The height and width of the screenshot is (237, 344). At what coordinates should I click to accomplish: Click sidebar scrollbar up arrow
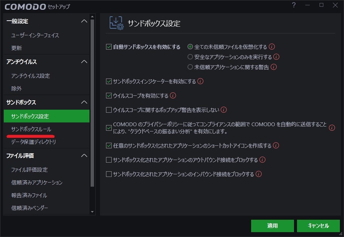92,17
